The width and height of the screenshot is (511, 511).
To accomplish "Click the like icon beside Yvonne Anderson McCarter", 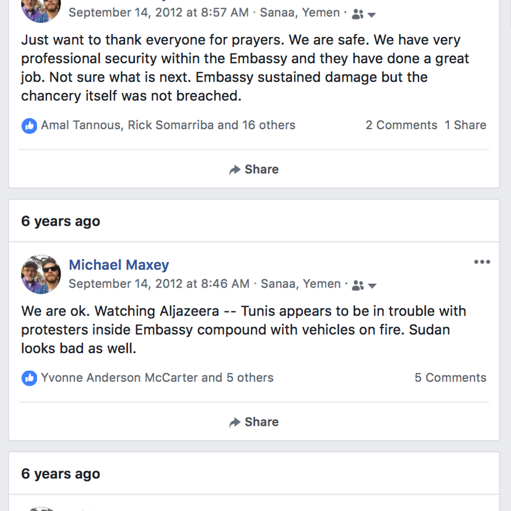I will [x=29, y=378].
